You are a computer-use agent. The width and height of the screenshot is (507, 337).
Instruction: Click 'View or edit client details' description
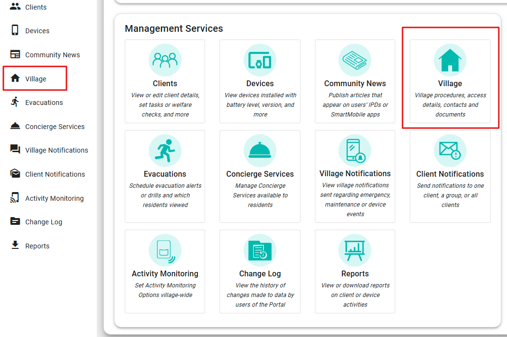(165, 105)
